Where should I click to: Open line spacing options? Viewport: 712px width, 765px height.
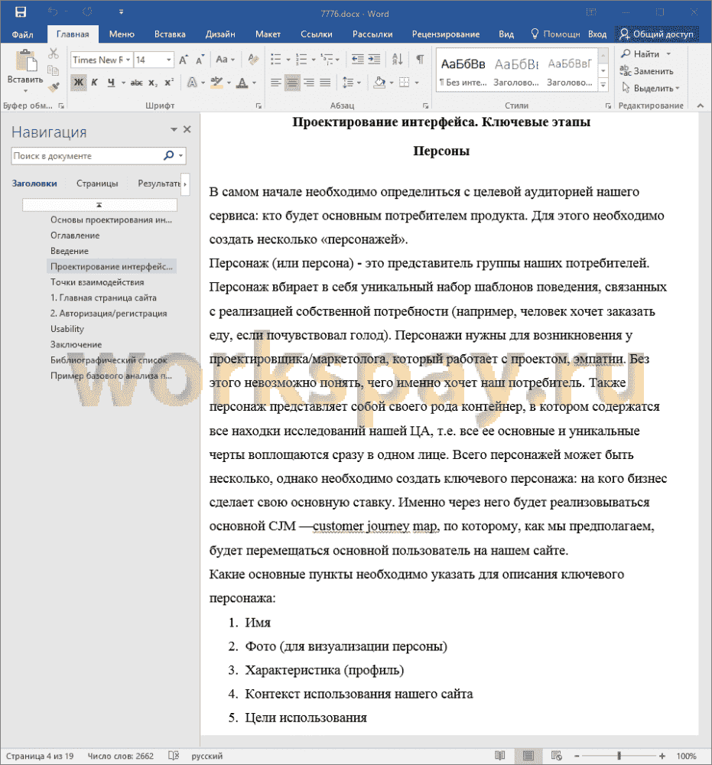pyautogui.click(x=349, y=83)
